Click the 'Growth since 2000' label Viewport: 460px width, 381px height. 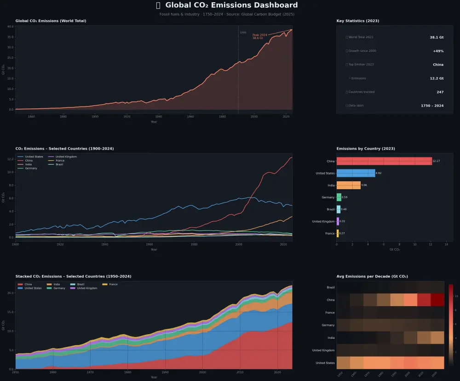pyautogui.click(x=362, y=50)
